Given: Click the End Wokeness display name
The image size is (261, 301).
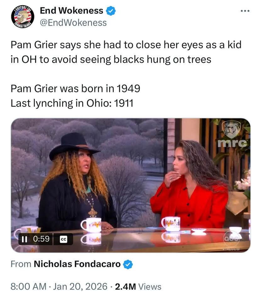Looking at the screenshot, I should coord(71,11).
